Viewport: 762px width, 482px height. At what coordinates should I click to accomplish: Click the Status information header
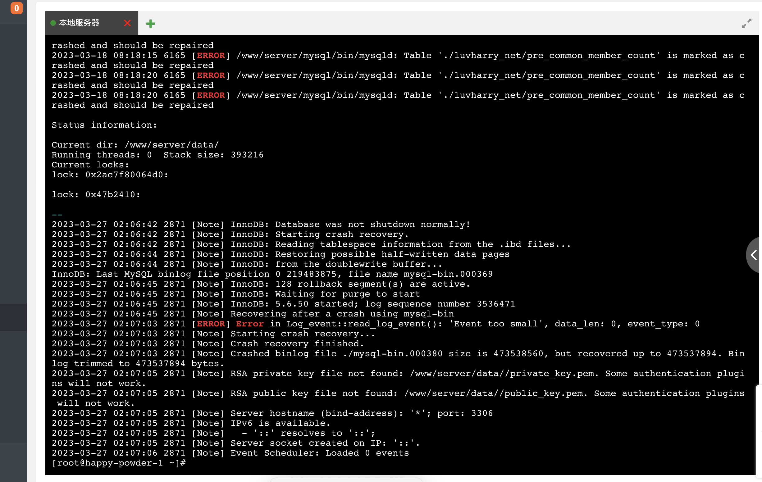point(104,125)
